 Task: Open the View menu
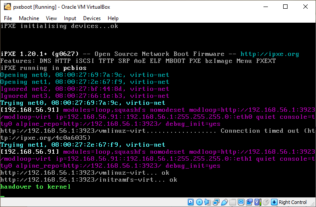click(51, 18)
